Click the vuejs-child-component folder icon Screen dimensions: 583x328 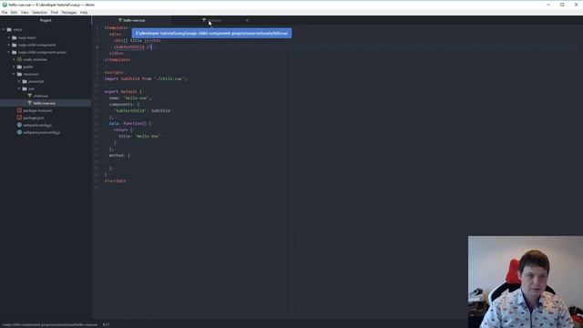click(15, 45)
